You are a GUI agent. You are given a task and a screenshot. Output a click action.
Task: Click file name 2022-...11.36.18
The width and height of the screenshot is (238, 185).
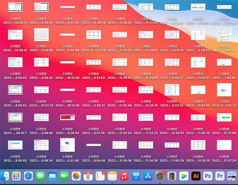click(x=120, y=161)
